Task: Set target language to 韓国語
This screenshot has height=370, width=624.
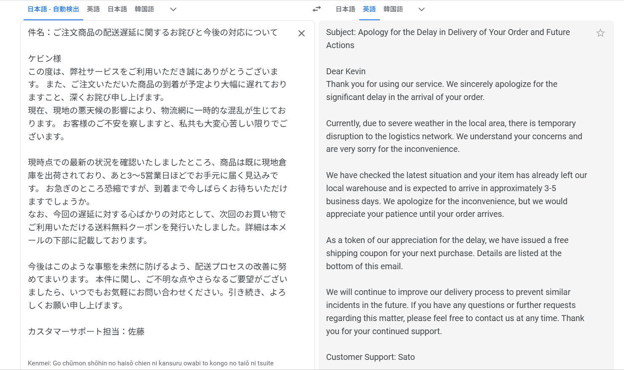Action: click(393, 9)
